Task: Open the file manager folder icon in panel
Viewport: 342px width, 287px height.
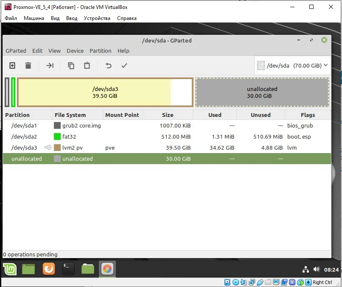Action: pyautogui.click(x=88, y=269)
